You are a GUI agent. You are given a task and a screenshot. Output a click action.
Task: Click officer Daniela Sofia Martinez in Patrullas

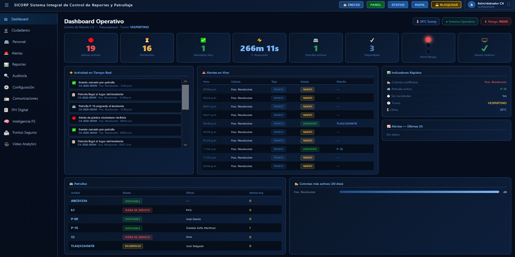click(x=200, y=228)
